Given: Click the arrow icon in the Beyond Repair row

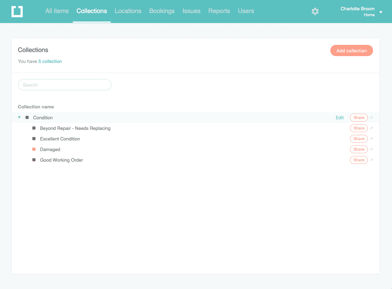Looking at the screenshot, I should click(x=371, y=128).
